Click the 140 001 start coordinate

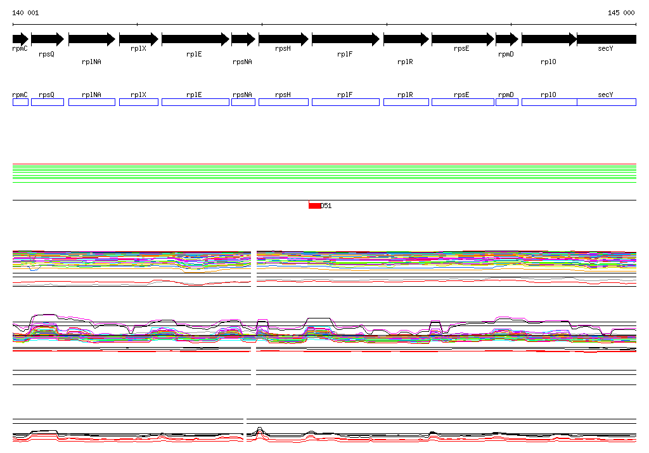tap(25, 13)
